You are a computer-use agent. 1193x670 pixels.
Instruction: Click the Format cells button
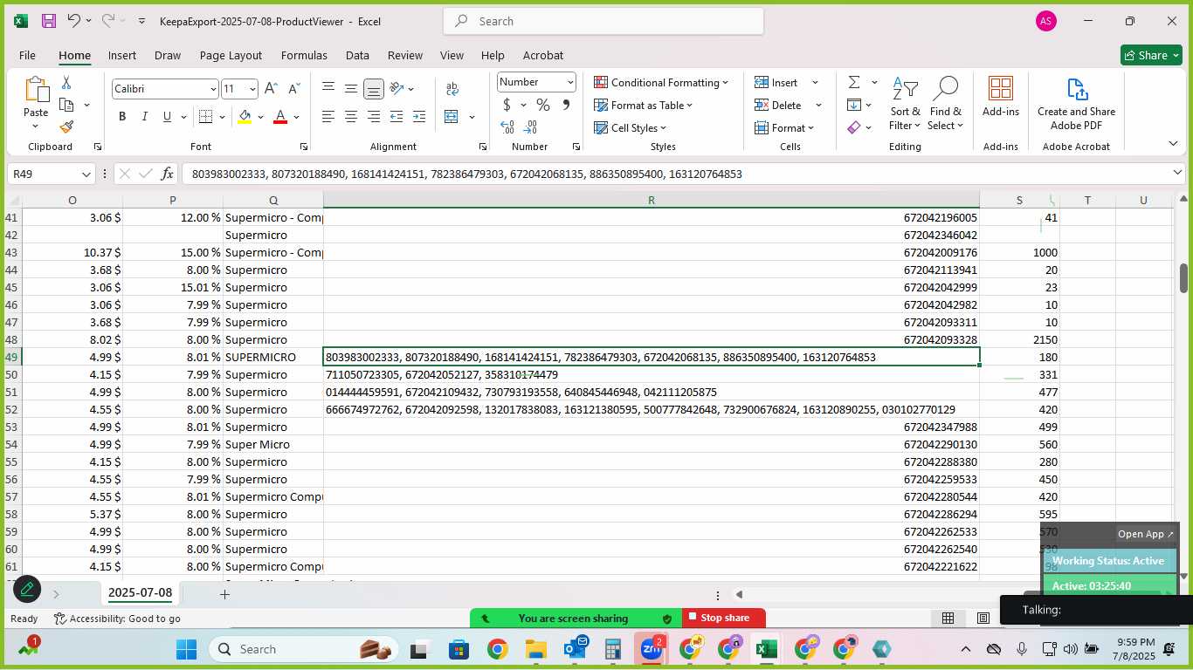[x=785, y=127]
